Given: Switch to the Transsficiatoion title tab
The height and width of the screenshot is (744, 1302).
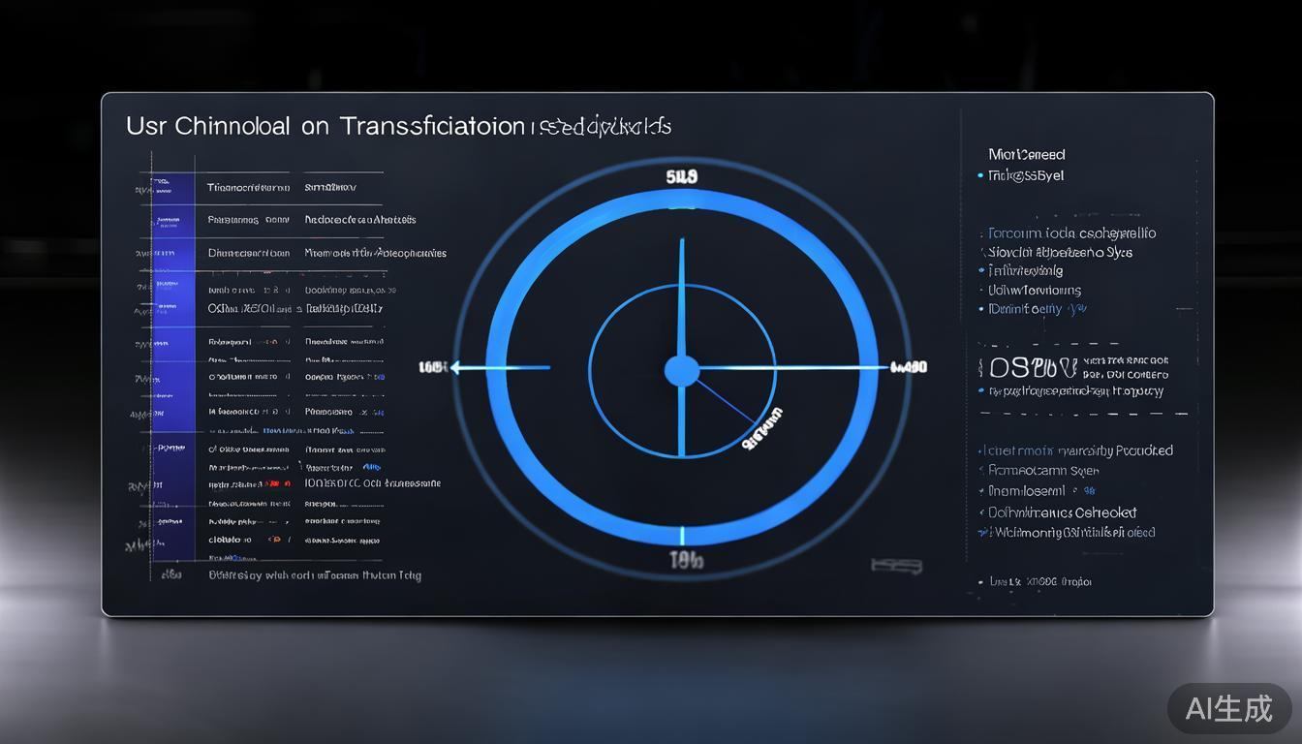Looking at the screenshot, I should [429, 126].
